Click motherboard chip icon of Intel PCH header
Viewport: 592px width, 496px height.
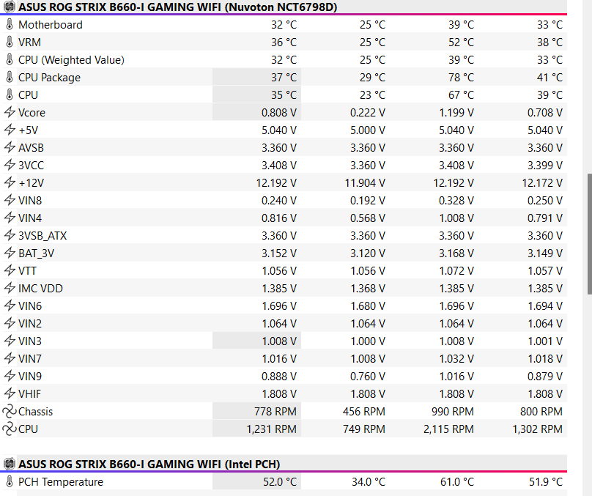pyautogui.click(x=10, y=464)
